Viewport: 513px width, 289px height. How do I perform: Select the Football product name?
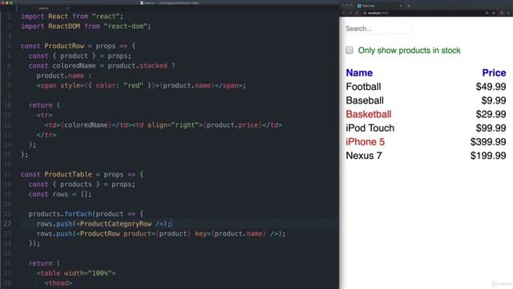363,87
